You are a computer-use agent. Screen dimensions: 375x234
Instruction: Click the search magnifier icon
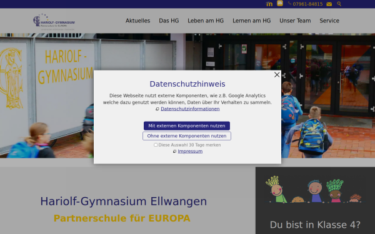339,4
